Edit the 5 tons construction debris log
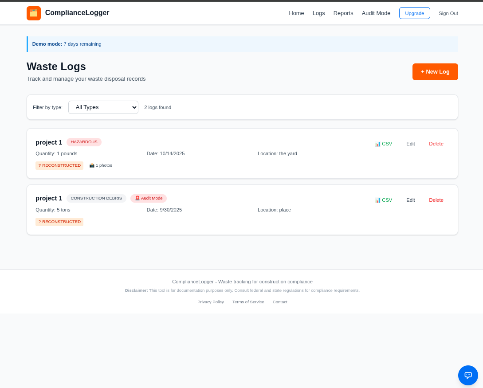Image resolution: width=483 pixels, height=388 pixels. point(410,200)
